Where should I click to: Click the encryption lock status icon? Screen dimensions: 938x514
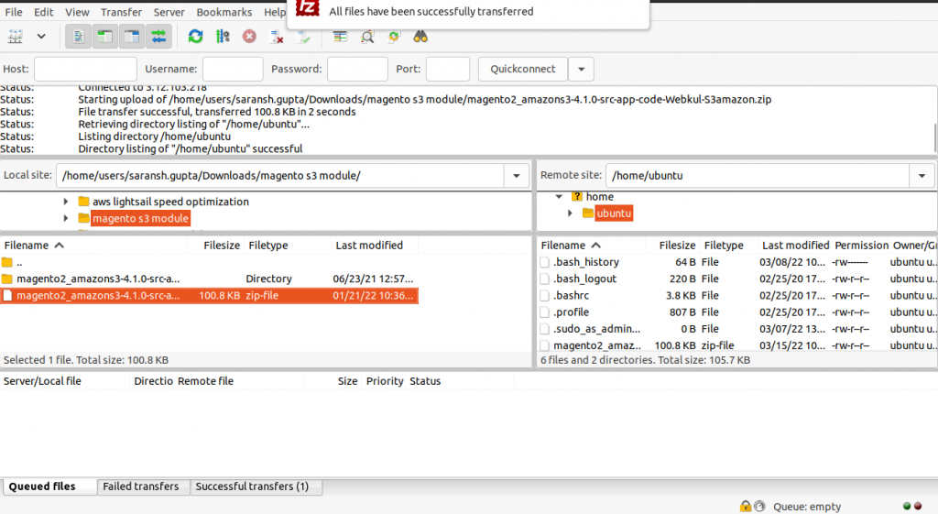pos(746,507)
